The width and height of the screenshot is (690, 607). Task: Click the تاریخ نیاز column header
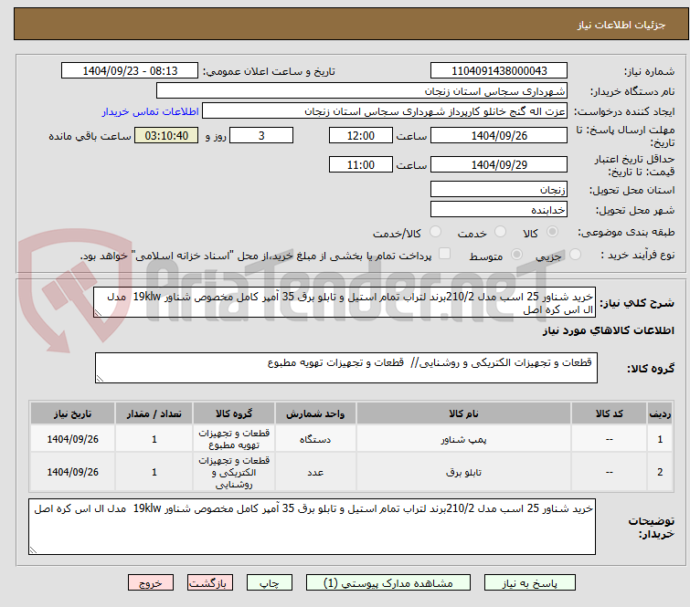(72, 413)
